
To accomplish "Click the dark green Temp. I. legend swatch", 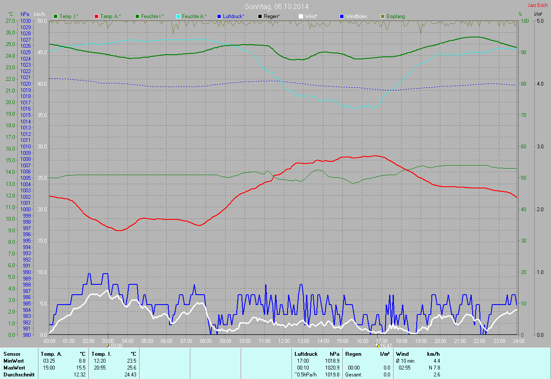I will (56, 16).
